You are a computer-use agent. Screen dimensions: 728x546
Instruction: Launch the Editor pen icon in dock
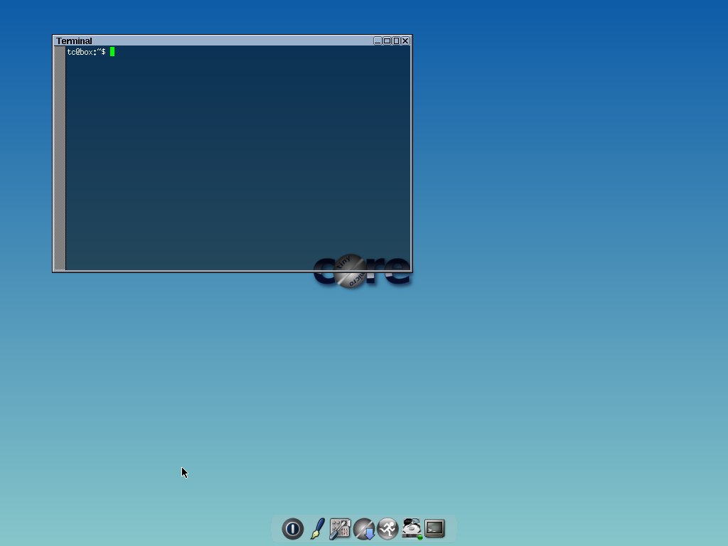318,528
